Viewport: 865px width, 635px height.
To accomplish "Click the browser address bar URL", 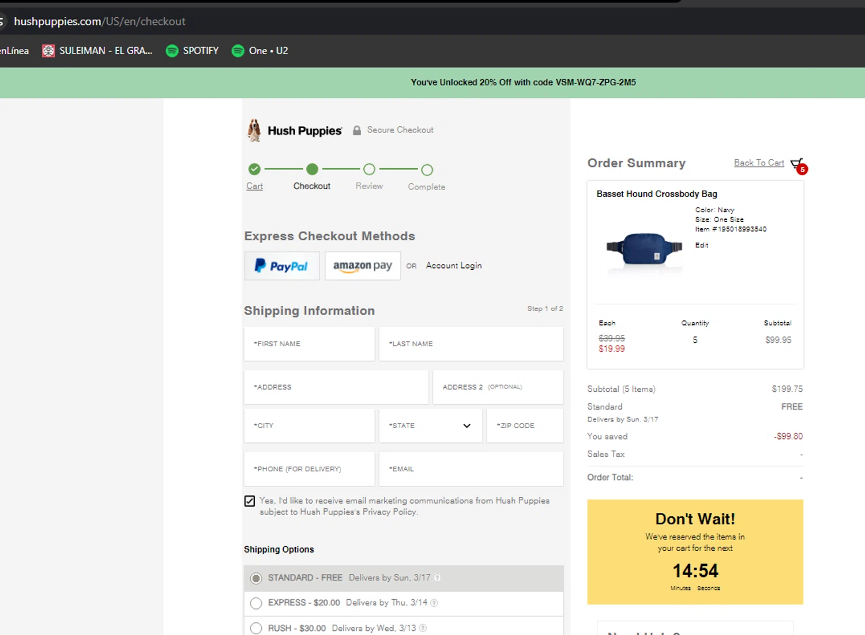I will [100, 21].
